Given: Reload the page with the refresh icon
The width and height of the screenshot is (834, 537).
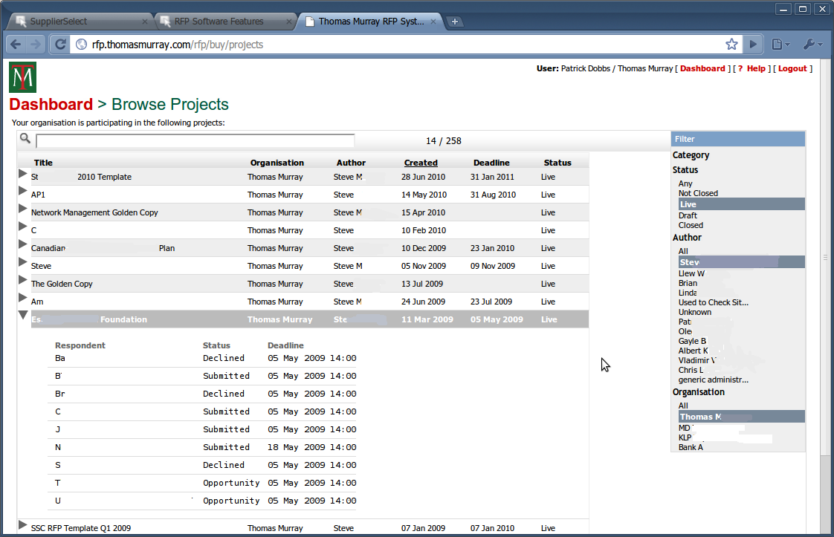Looking at the screenshot, I should (60, 44).
